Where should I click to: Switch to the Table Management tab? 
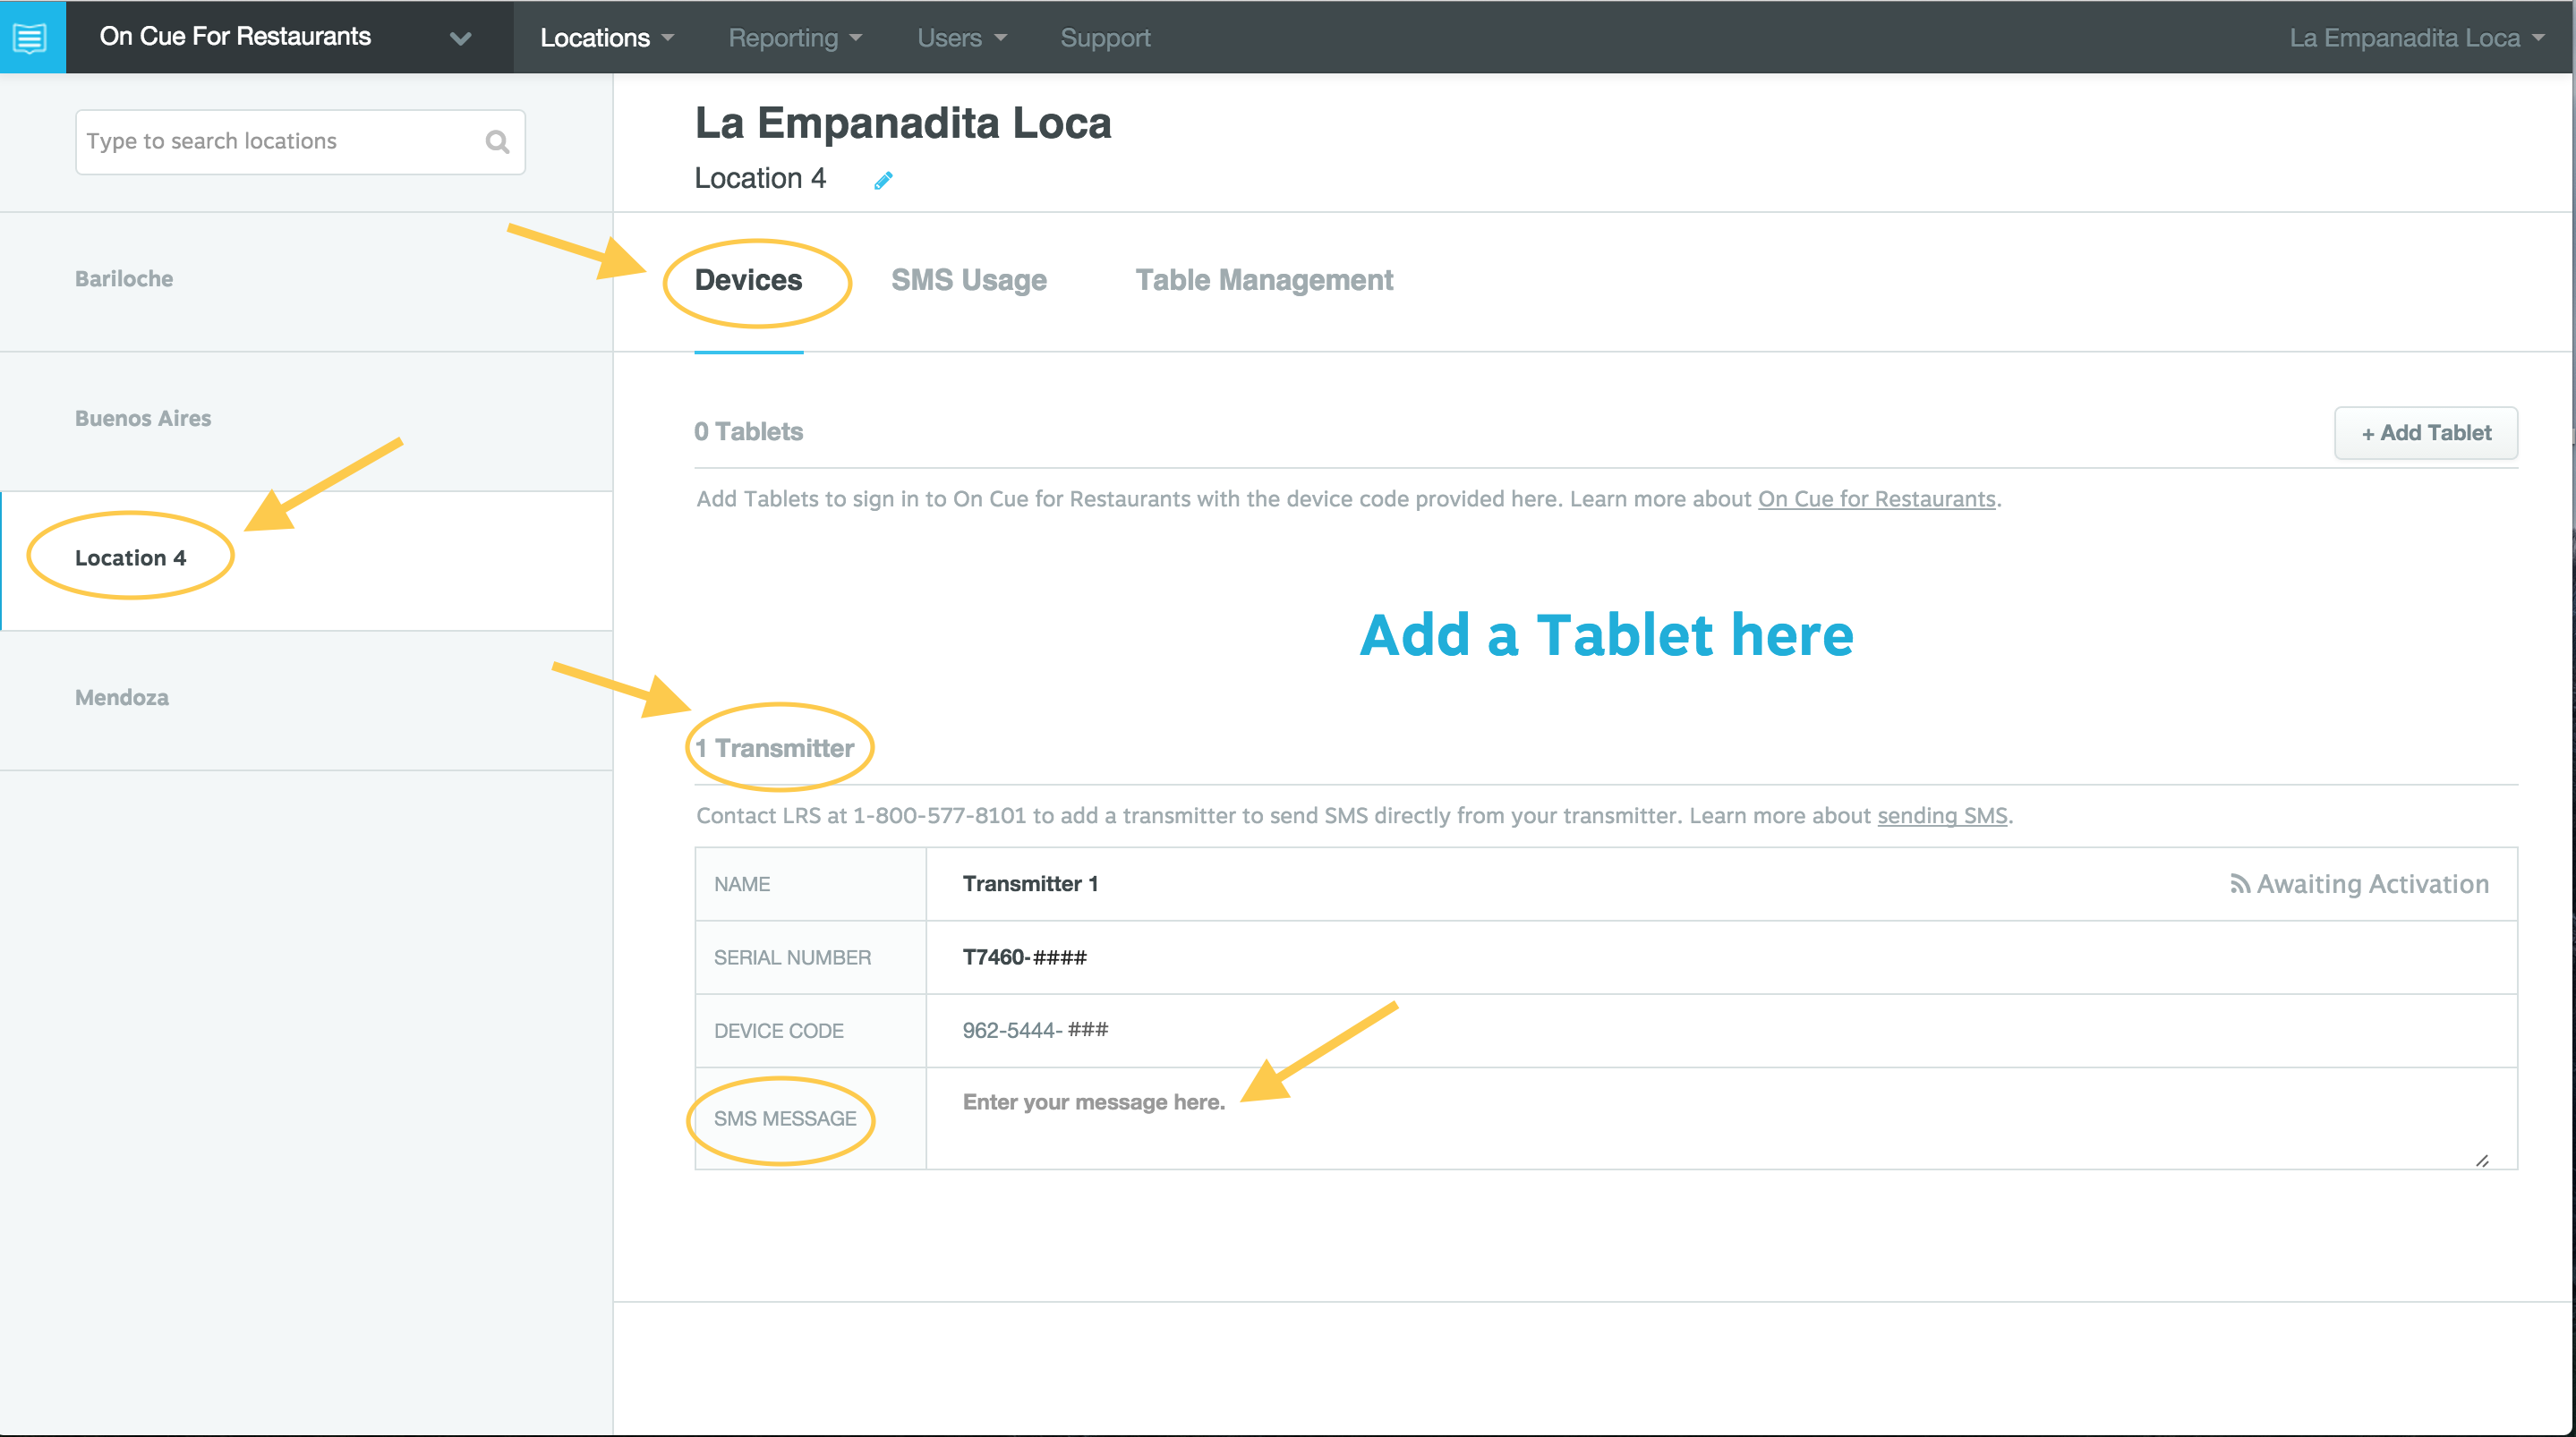tap(1263, 280)
